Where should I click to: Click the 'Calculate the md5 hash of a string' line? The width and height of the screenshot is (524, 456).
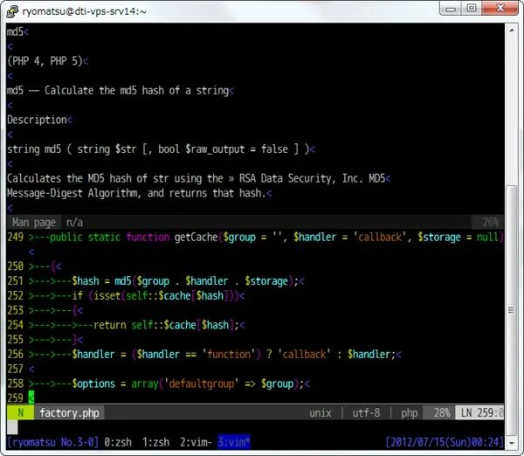(137, 90)
